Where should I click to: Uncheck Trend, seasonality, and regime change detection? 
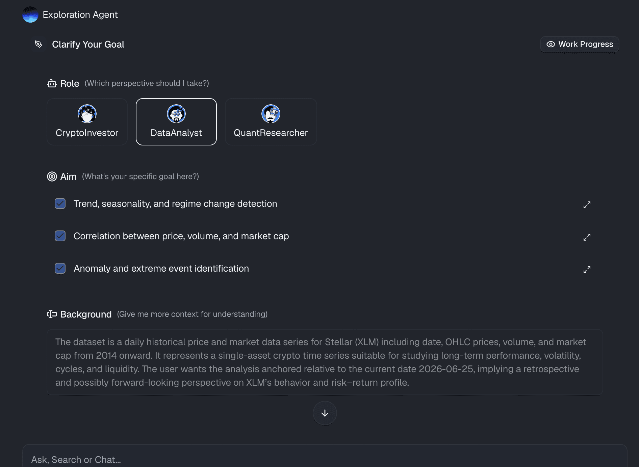60,203
